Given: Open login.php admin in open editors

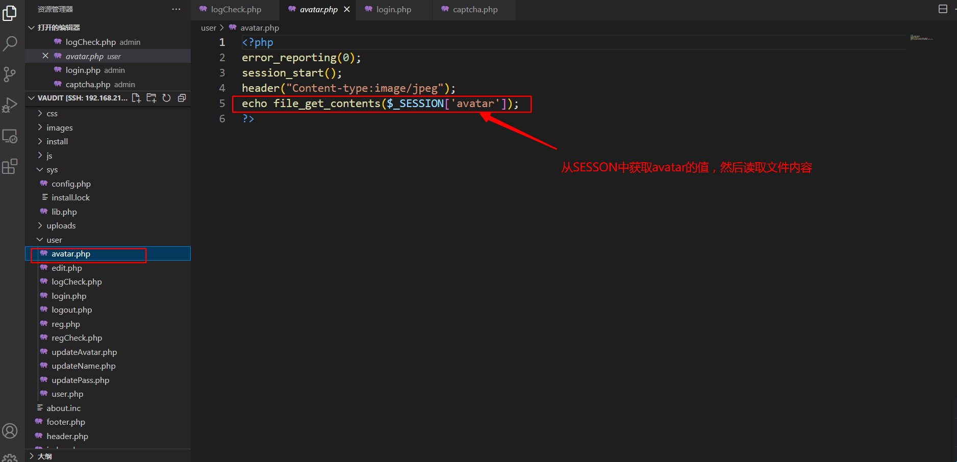Looking at the screenshot, I should click(108, 70).
